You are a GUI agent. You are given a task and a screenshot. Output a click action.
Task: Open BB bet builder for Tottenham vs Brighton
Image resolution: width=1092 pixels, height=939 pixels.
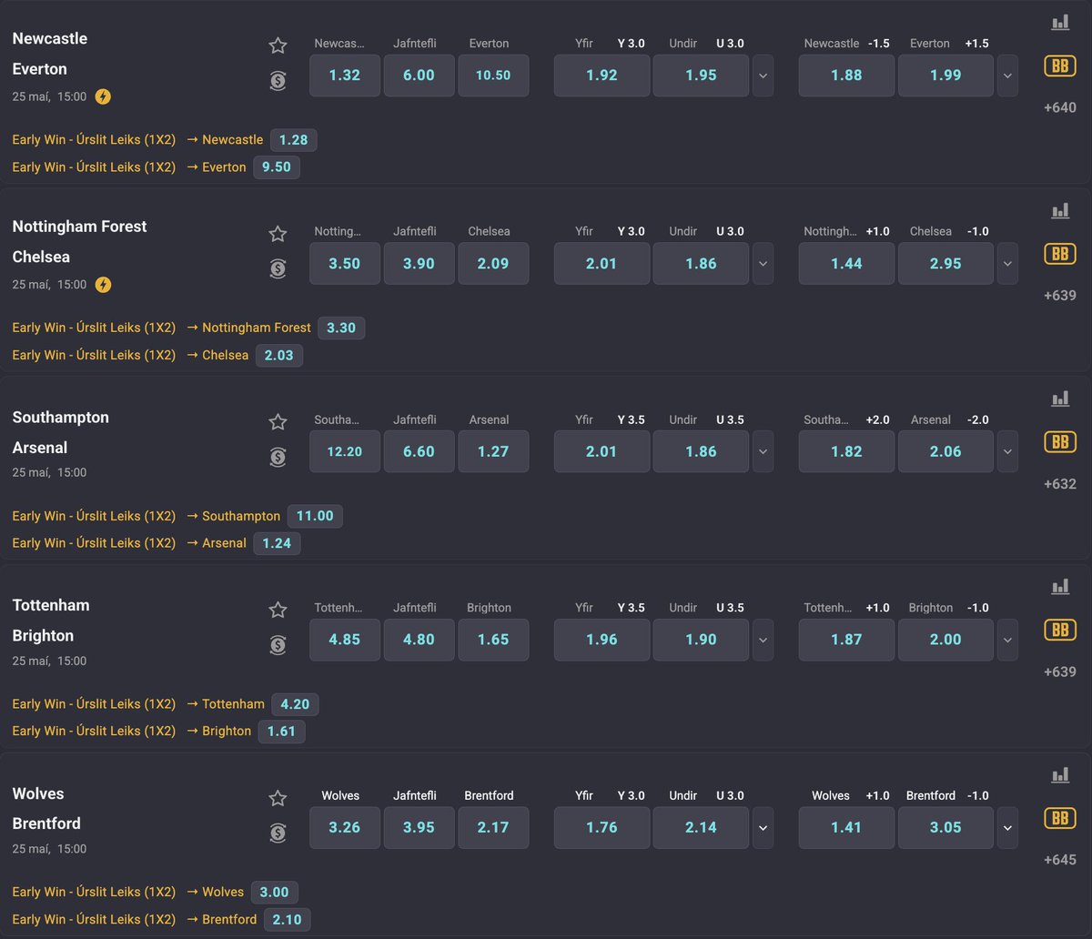pyautogui.click(x=1060, y=630)
